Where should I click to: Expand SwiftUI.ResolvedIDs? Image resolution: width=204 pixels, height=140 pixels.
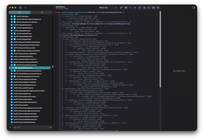click(10, 105)
